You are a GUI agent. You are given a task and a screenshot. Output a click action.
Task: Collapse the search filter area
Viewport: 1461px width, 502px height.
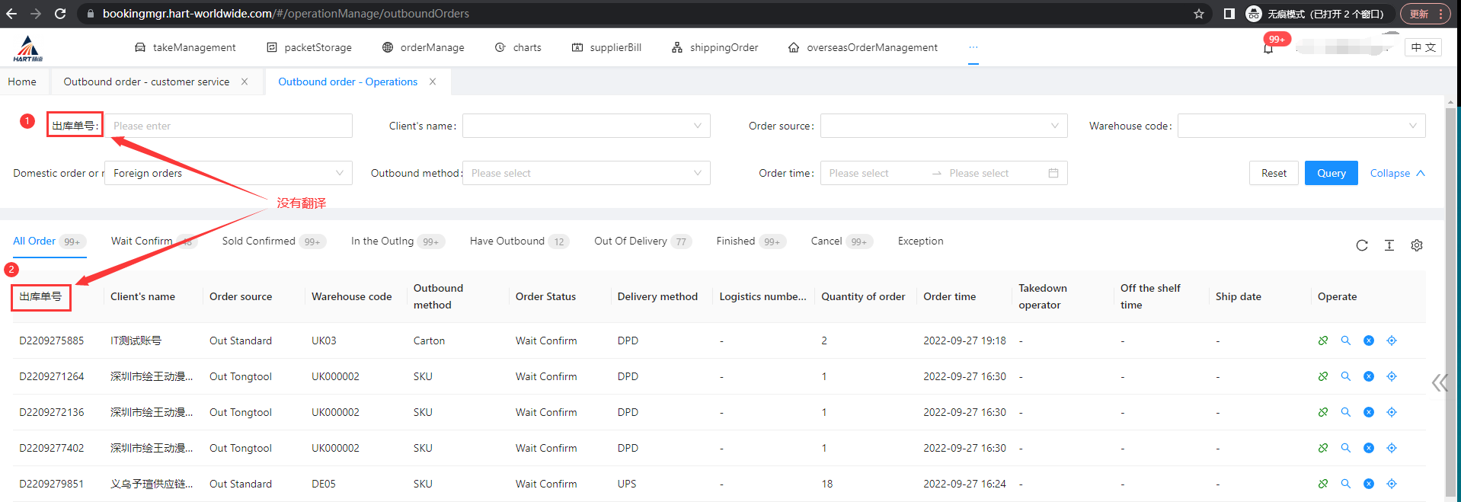1397,173
